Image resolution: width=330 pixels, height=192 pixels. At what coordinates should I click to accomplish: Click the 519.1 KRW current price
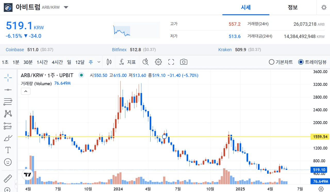[x=25, y=26]
